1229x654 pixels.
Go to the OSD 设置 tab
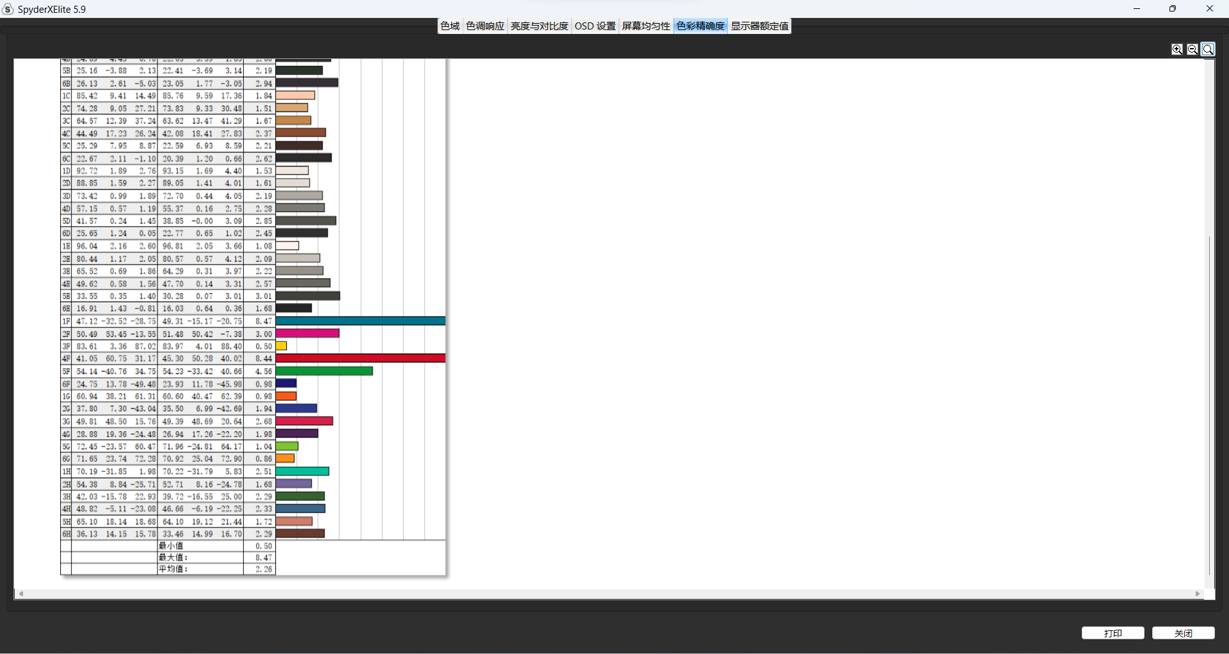[595, 26]
